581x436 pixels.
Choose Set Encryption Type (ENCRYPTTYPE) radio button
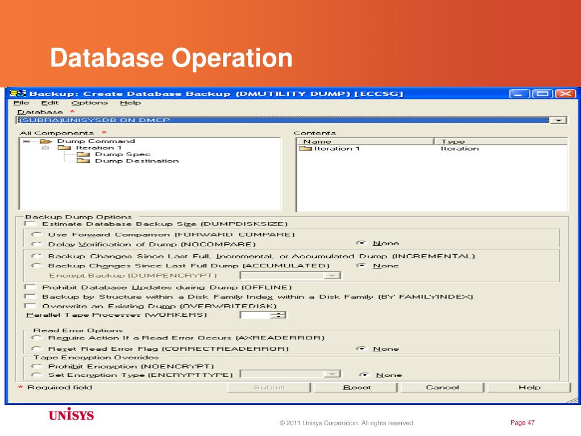pos(36,375)
